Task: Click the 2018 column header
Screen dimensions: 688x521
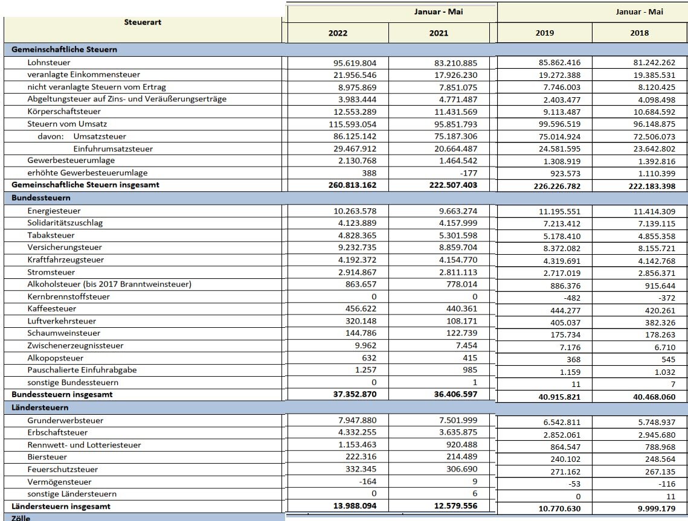Action: click(639, 33)
